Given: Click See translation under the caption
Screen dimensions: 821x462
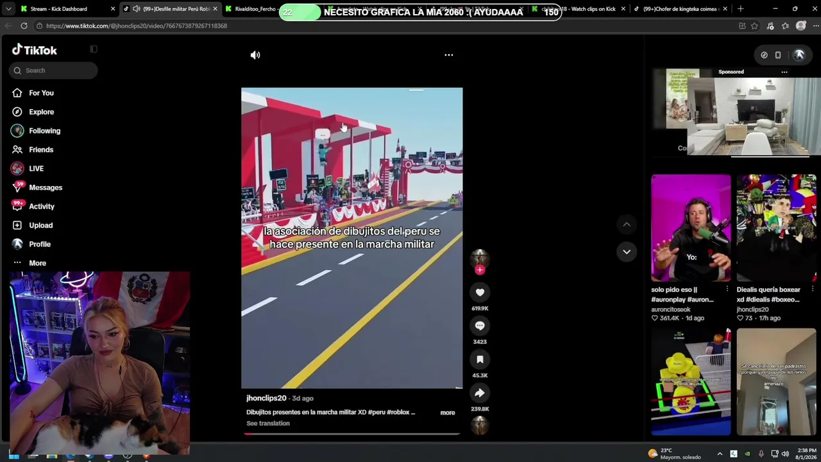Looking at the screenshot, I should tap(268, 424).
